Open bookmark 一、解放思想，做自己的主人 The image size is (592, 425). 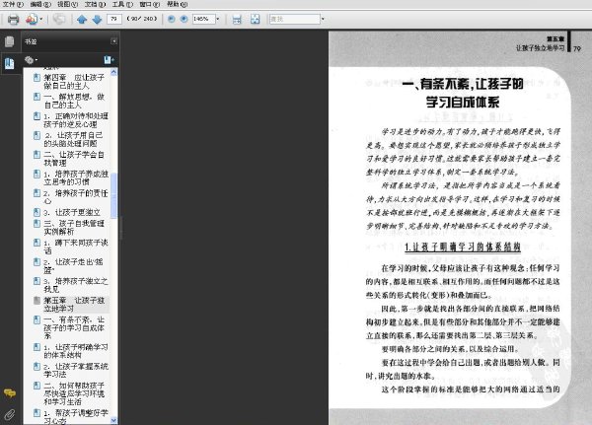74,101
